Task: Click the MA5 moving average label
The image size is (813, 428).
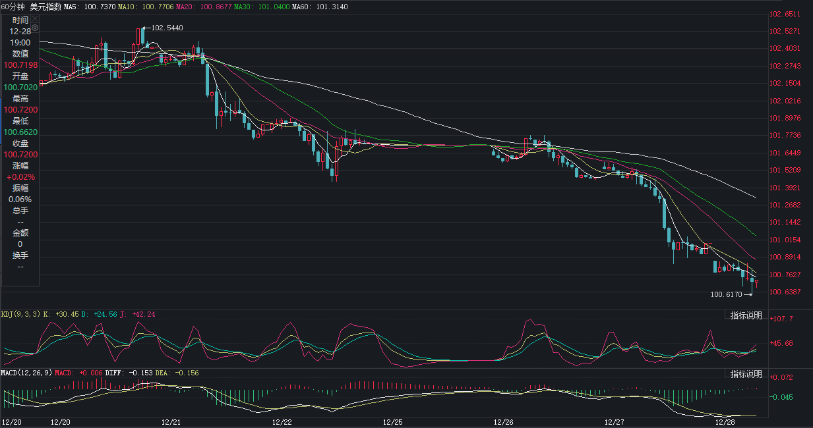Action: point(89,7)
